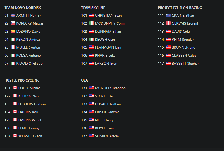Screen dimensions: 224x151
Task: Open rider WEBSTER Zach's entry
Action: 30,136
